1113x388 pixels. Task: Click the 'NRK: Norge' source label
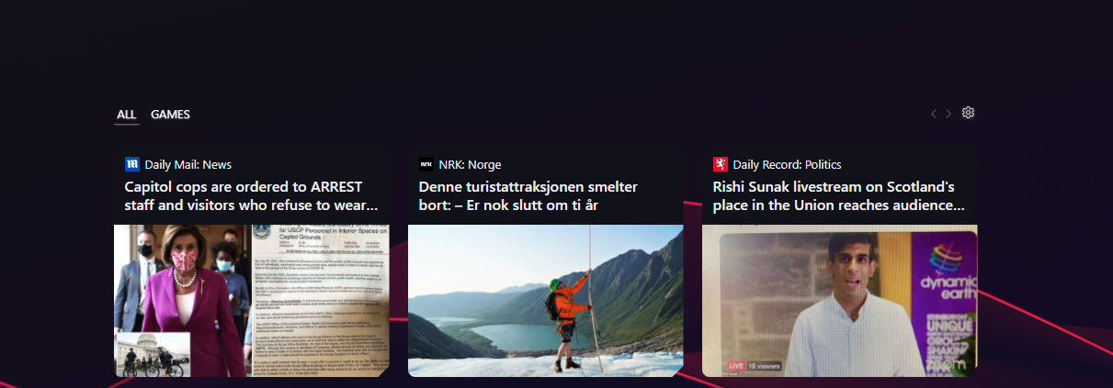(x=470, y=165)
